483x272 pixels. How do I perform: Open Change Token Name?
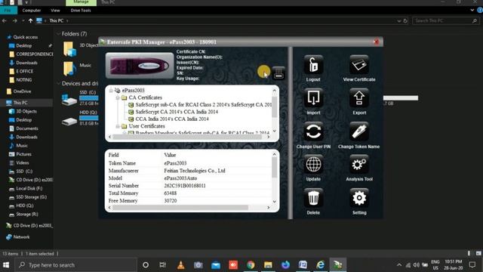(x=359, y=132)
